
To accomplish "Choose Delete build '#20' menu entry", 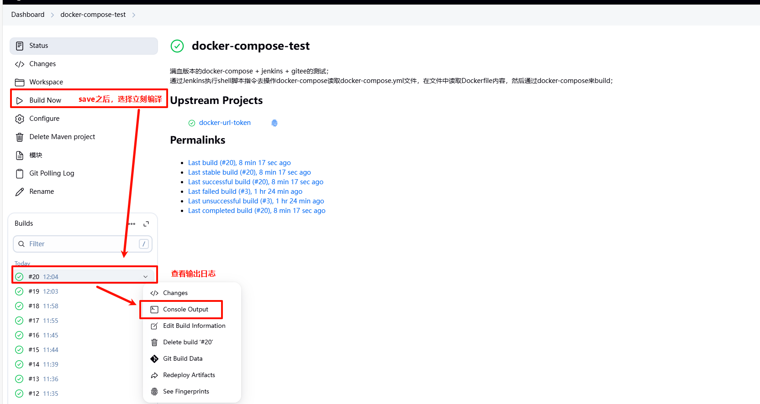I will pos(192,342).
